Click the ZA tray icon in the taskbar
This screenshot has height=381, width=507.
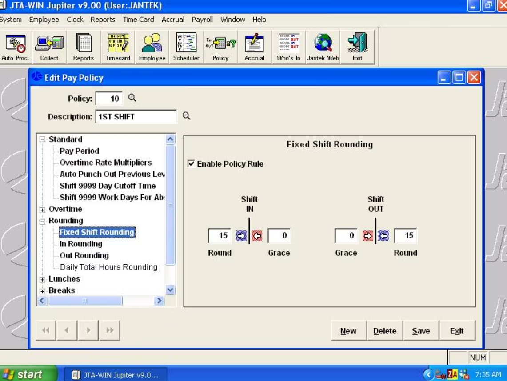[452, 374]
